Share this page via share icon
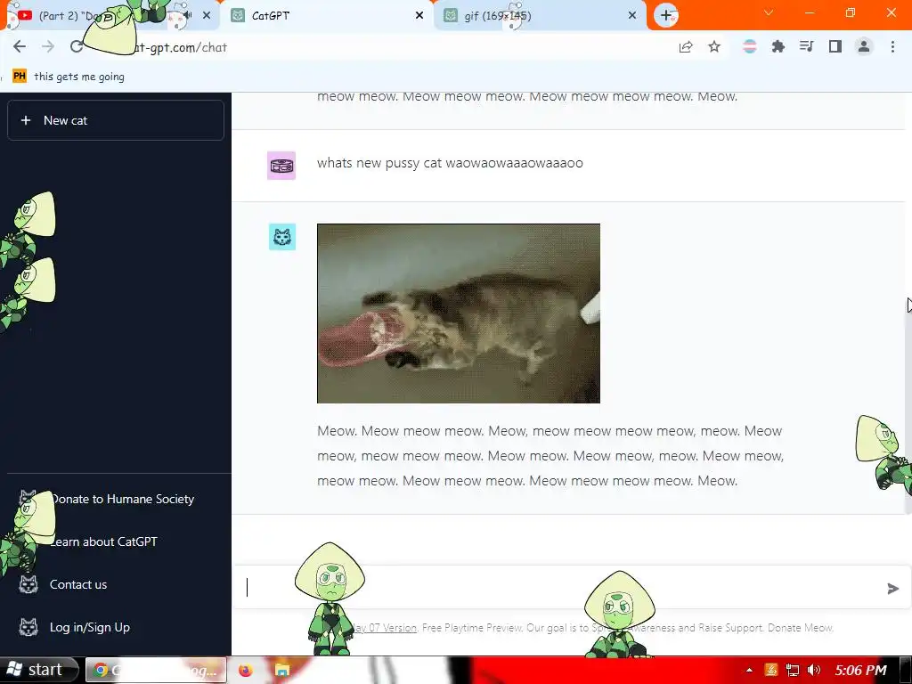 pyautogui.click(x=686, y=47)
